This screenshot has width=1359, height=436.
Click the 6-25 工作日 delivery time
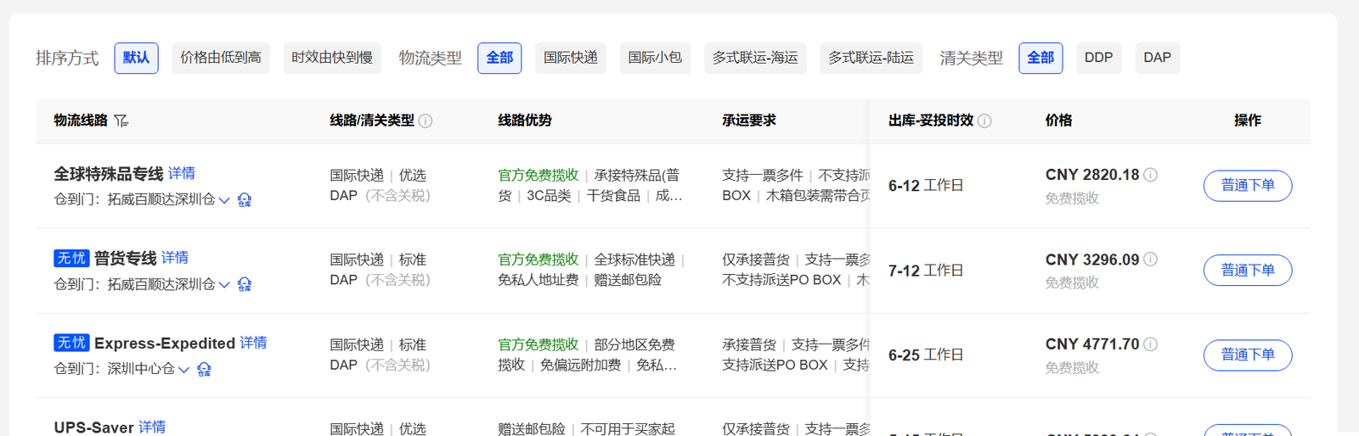[926, 355]
